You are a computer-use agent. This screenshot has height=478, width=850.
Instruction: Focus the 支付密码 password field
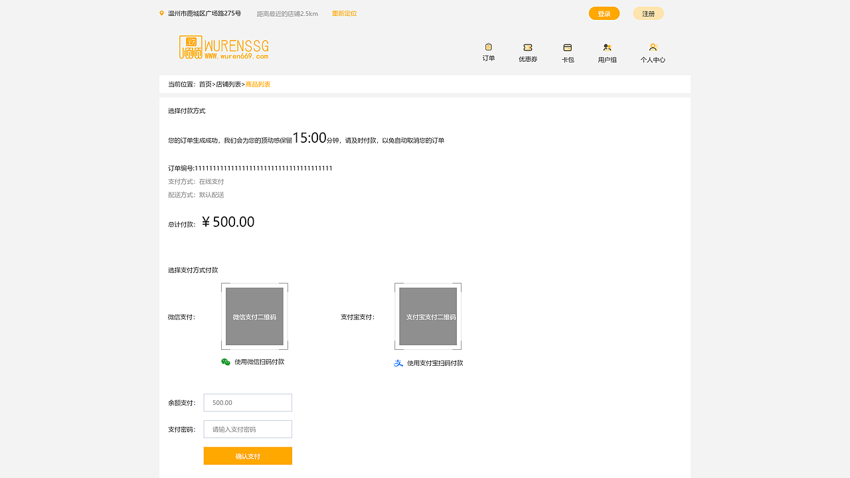(x=248, y=430)
